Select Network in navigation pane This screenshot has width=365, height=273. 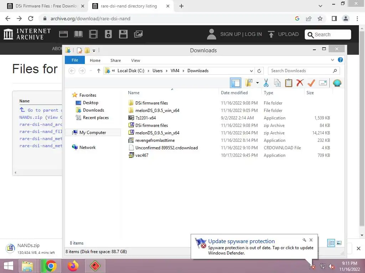(87, 148)
